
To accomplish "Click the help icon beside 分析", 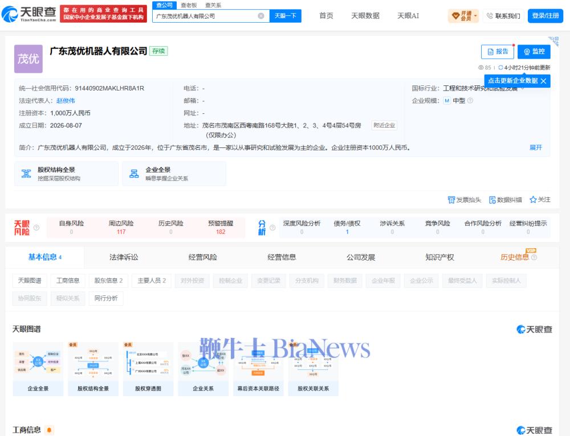I will click(272, 228).
